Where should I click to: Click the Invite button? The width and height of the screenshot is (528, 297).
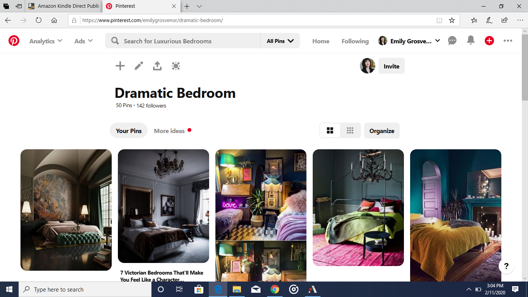[x=392, y=66]
